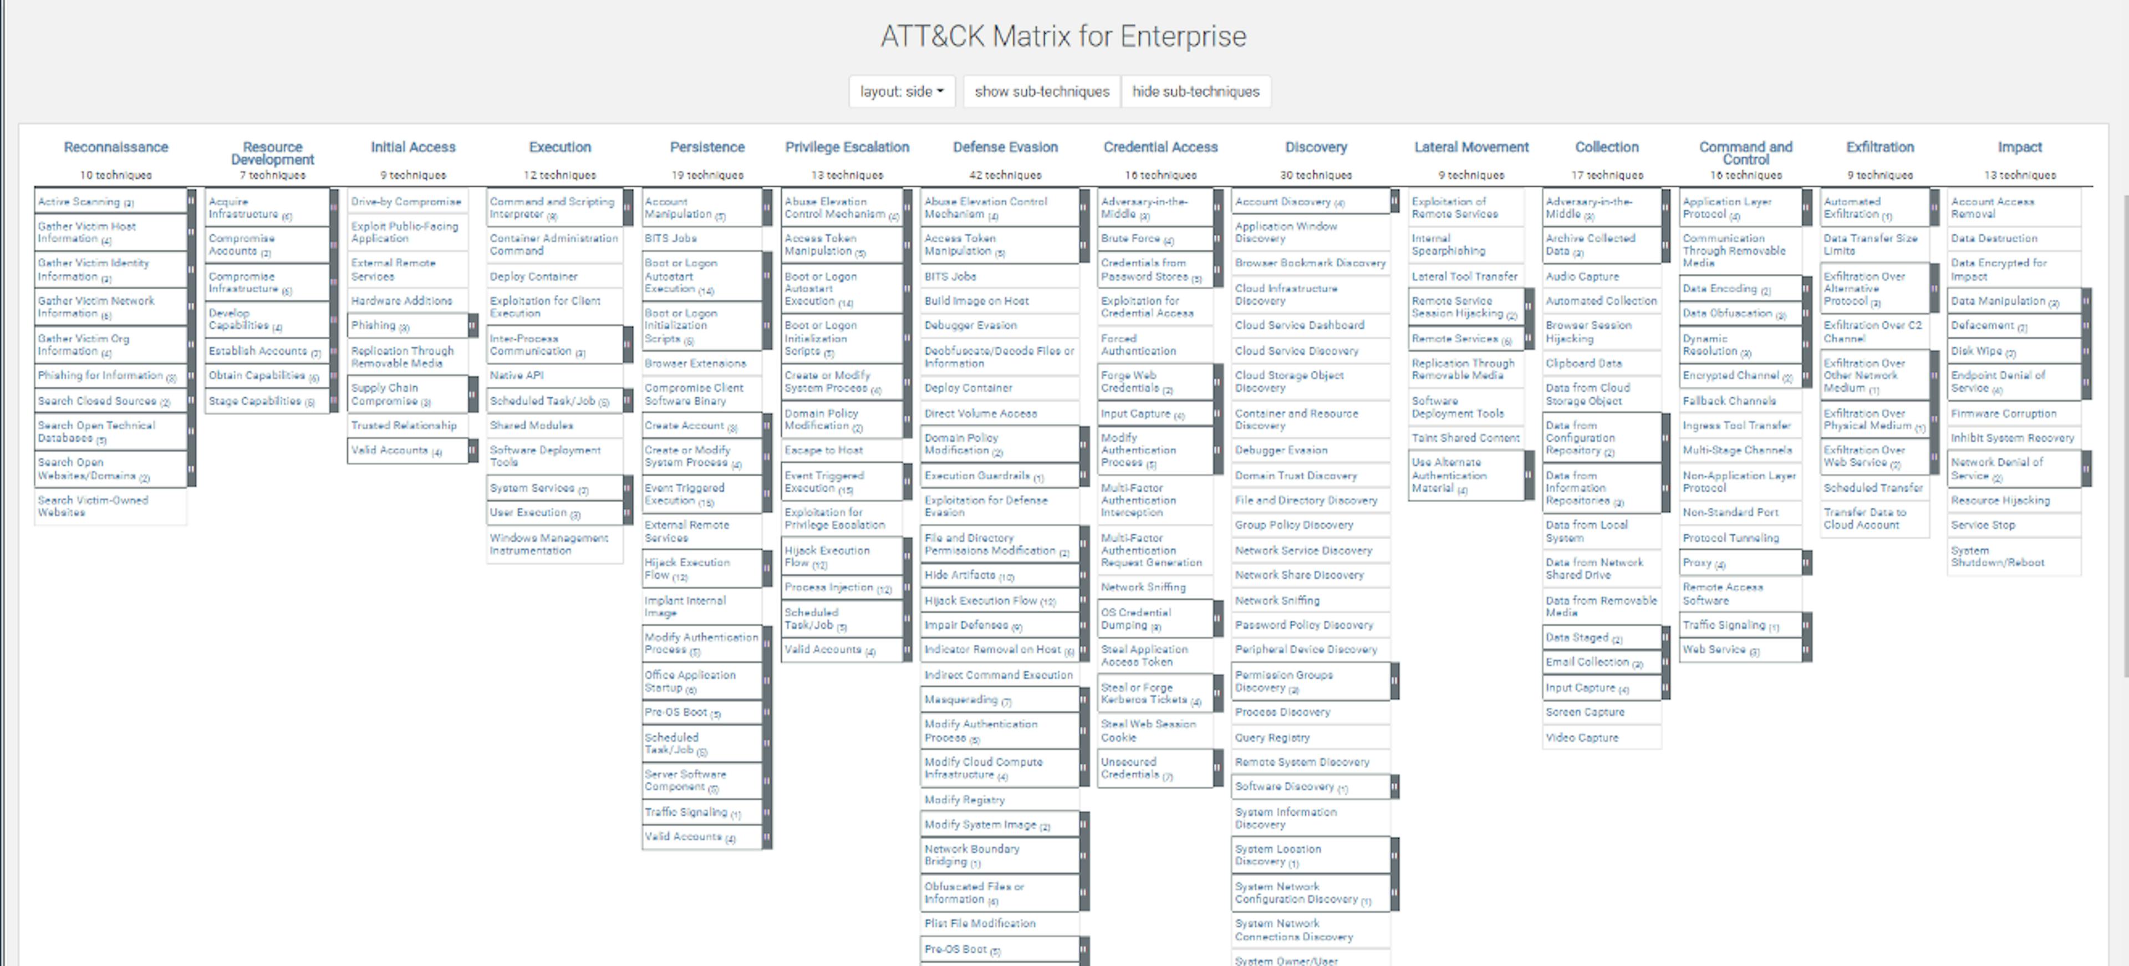Open the Credential Access tactic heading
Image resolution: width=2129 pixels, height=966 pixels.
(x=1160, y=147)
